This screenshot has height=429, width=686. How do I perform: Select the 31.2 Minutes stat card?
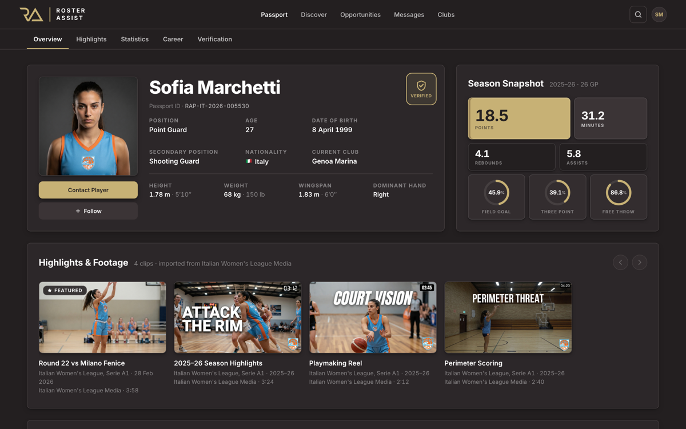pyautogui.click(x=611, y=118)
